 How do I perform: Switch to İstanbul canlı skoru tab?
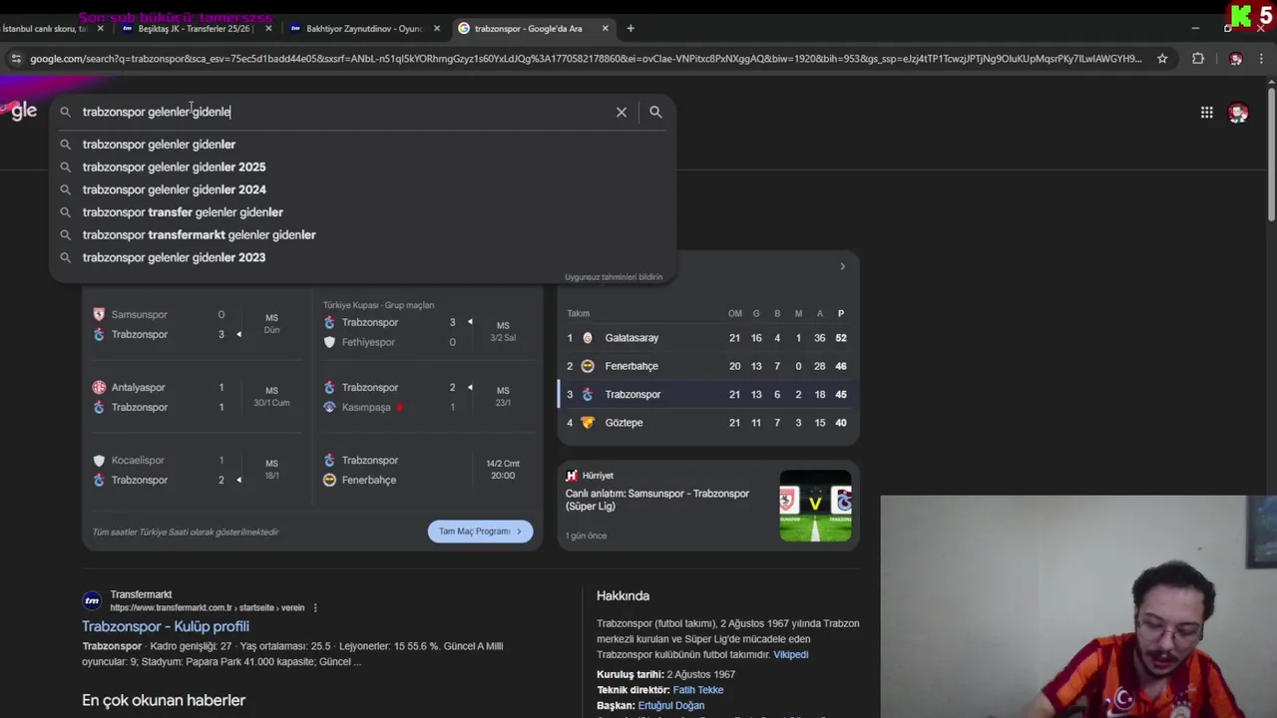pos(50,28)
